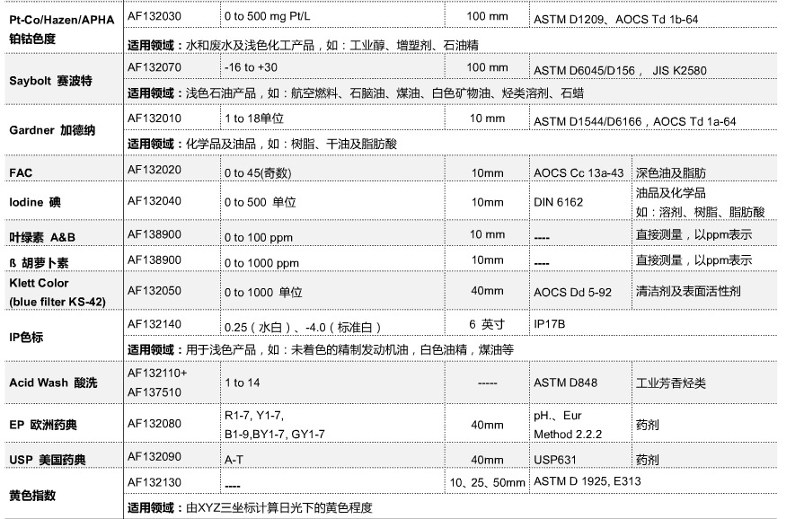Click model number AF132080
Image resolution: width=804 pixels, height=519 pixels.
click(155, 424)
